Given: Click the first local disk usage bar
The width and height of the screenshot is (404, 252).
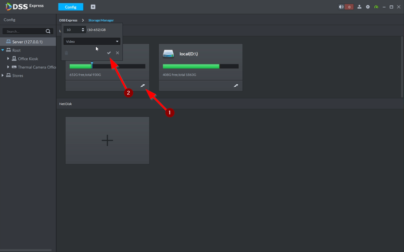Looking at the screenshot, I should (x=108, y=67).
